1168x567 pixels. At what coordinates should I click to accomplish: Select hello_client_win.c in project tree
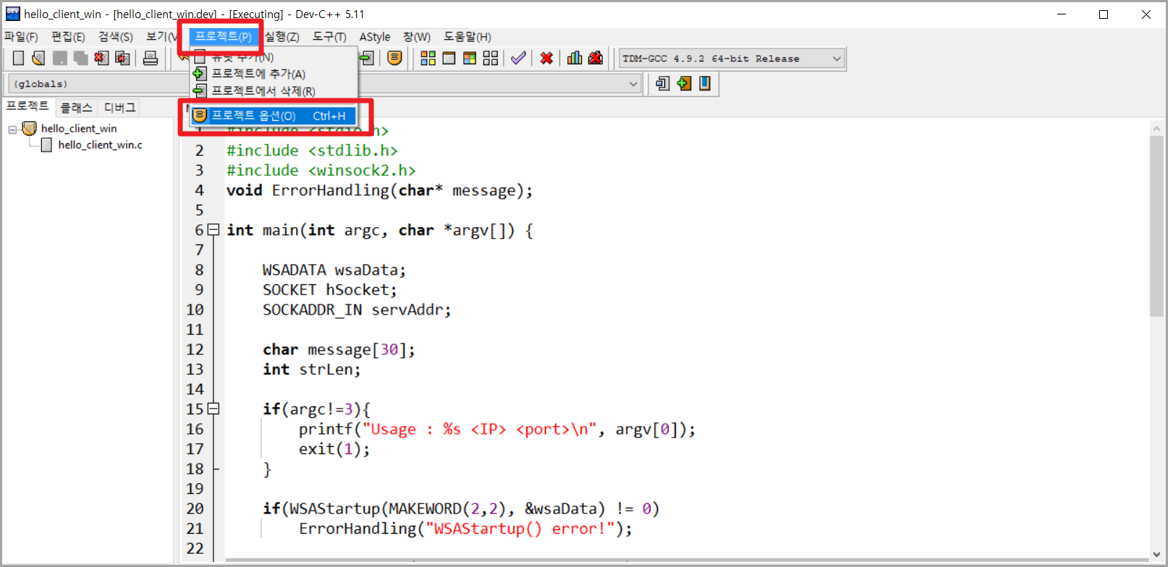pos(100,145)
